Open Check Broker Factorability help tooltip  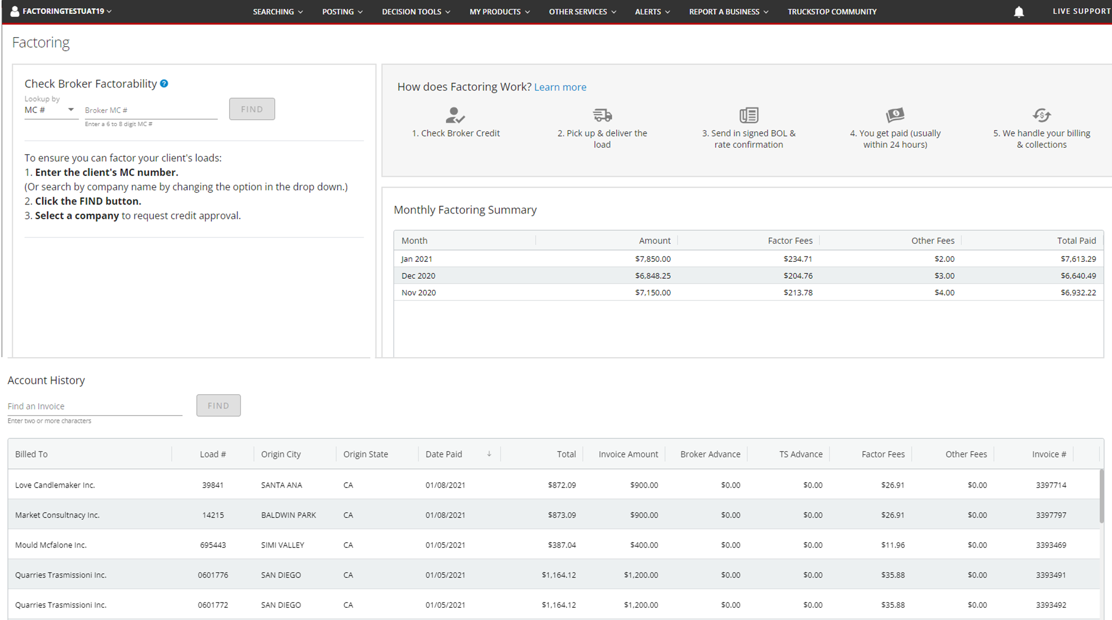164,83
